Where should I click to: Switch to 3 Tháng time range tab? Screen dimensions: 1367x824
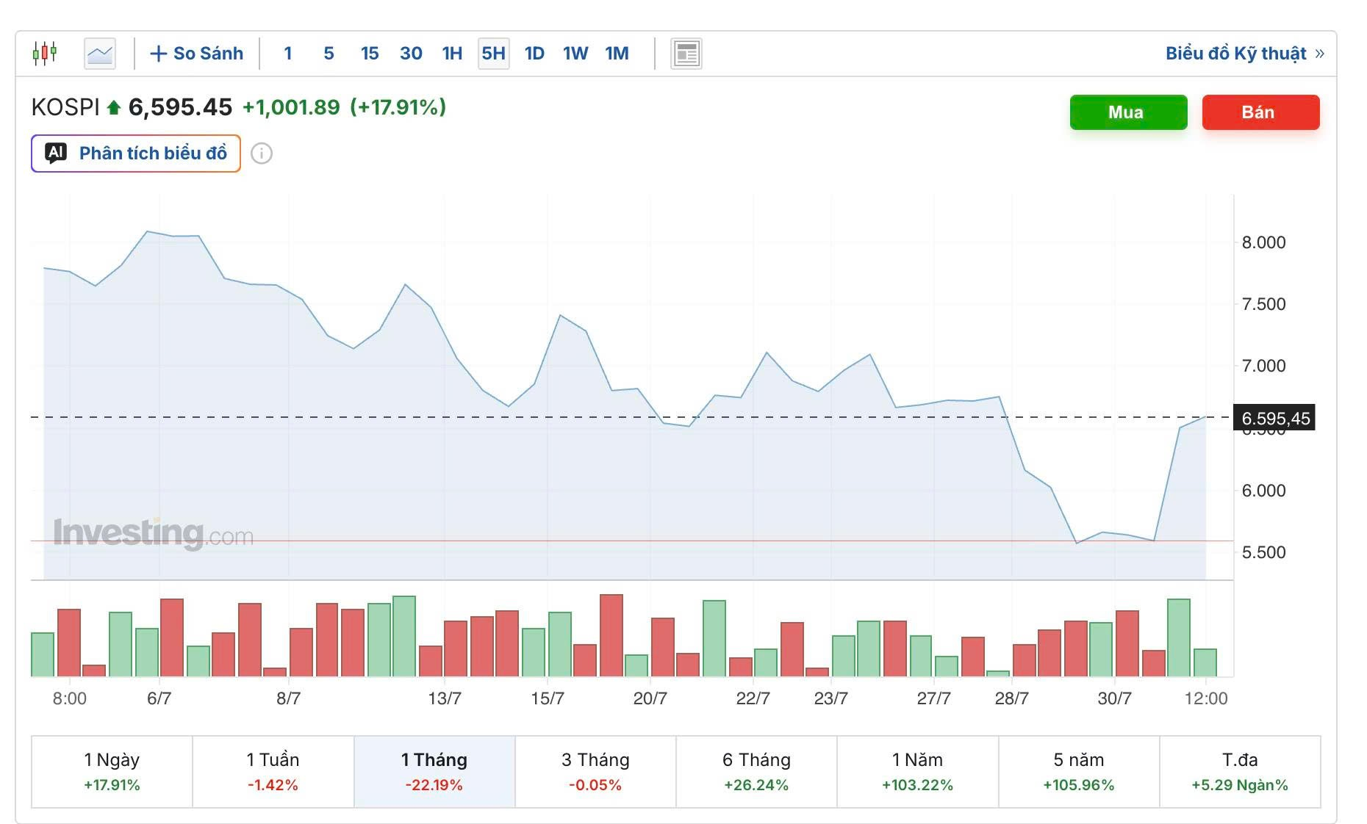595,771
